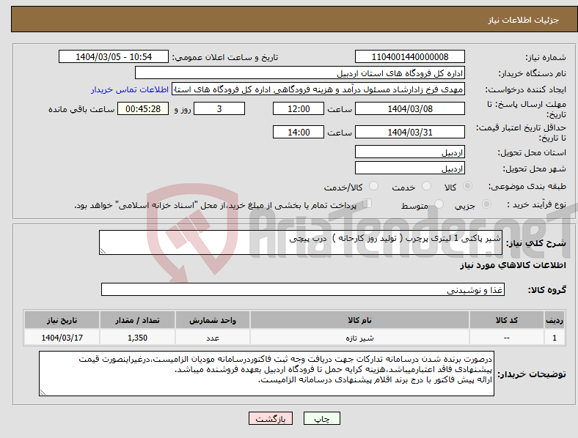Click the شرح کلی نیاز text area
This screenshot has height=438, width=578.
[x=301, y=242]
